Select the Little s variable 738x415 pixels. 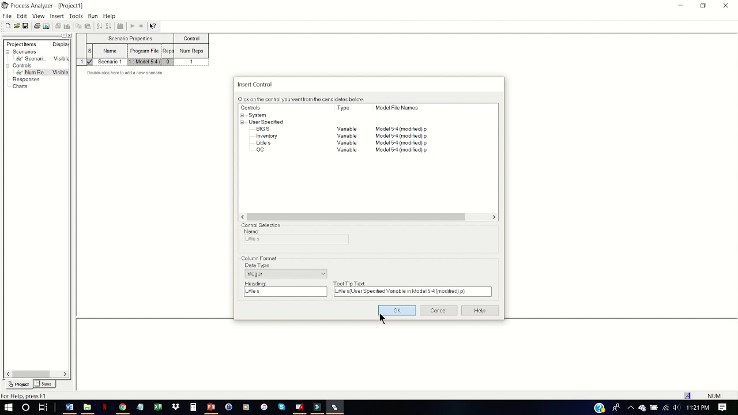click(x=263, y=143)
